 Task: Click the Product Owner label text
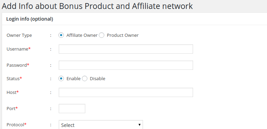pos(123,35)
